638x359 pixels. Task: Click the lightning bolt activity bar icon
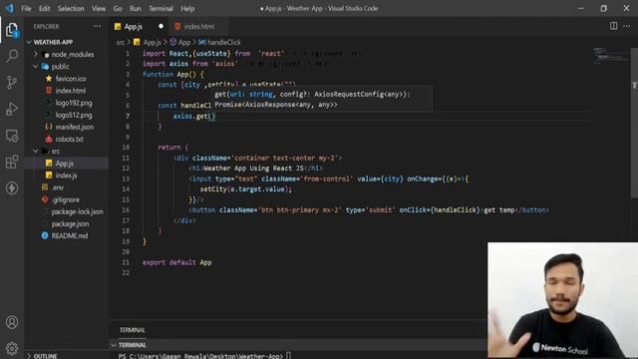12,188
